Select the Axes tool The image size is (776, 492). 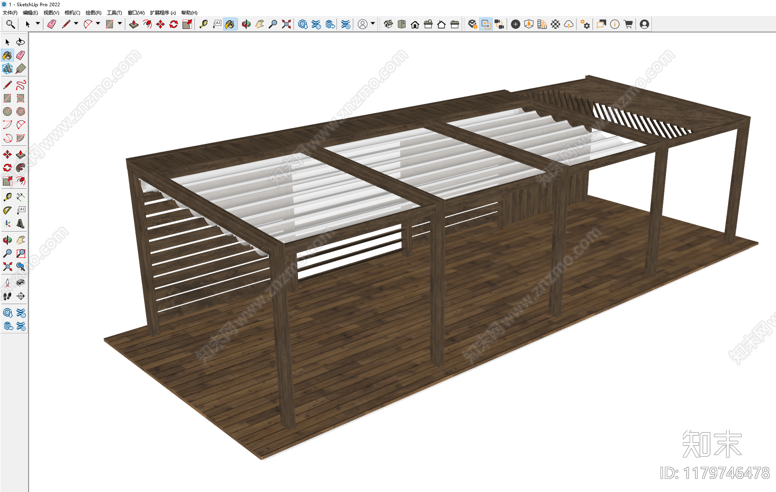pyautogui.click(x=7, y=223)
